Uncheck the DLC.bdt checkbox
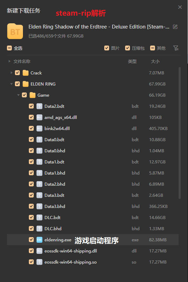The height and width of the screenshot is (282, 188). click(x=31, y=217)
